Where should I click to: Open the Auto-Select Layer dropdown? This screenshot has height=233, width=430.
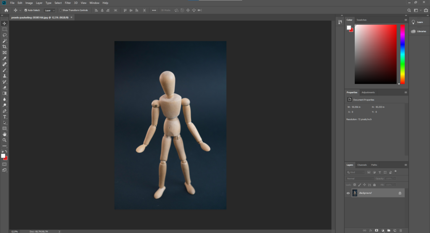[x=50, y=10]
